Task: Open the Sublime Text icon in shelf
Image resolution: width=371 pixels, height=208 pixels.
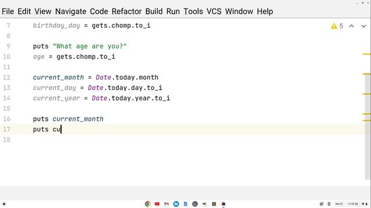Action: click(x=214, y=204)
